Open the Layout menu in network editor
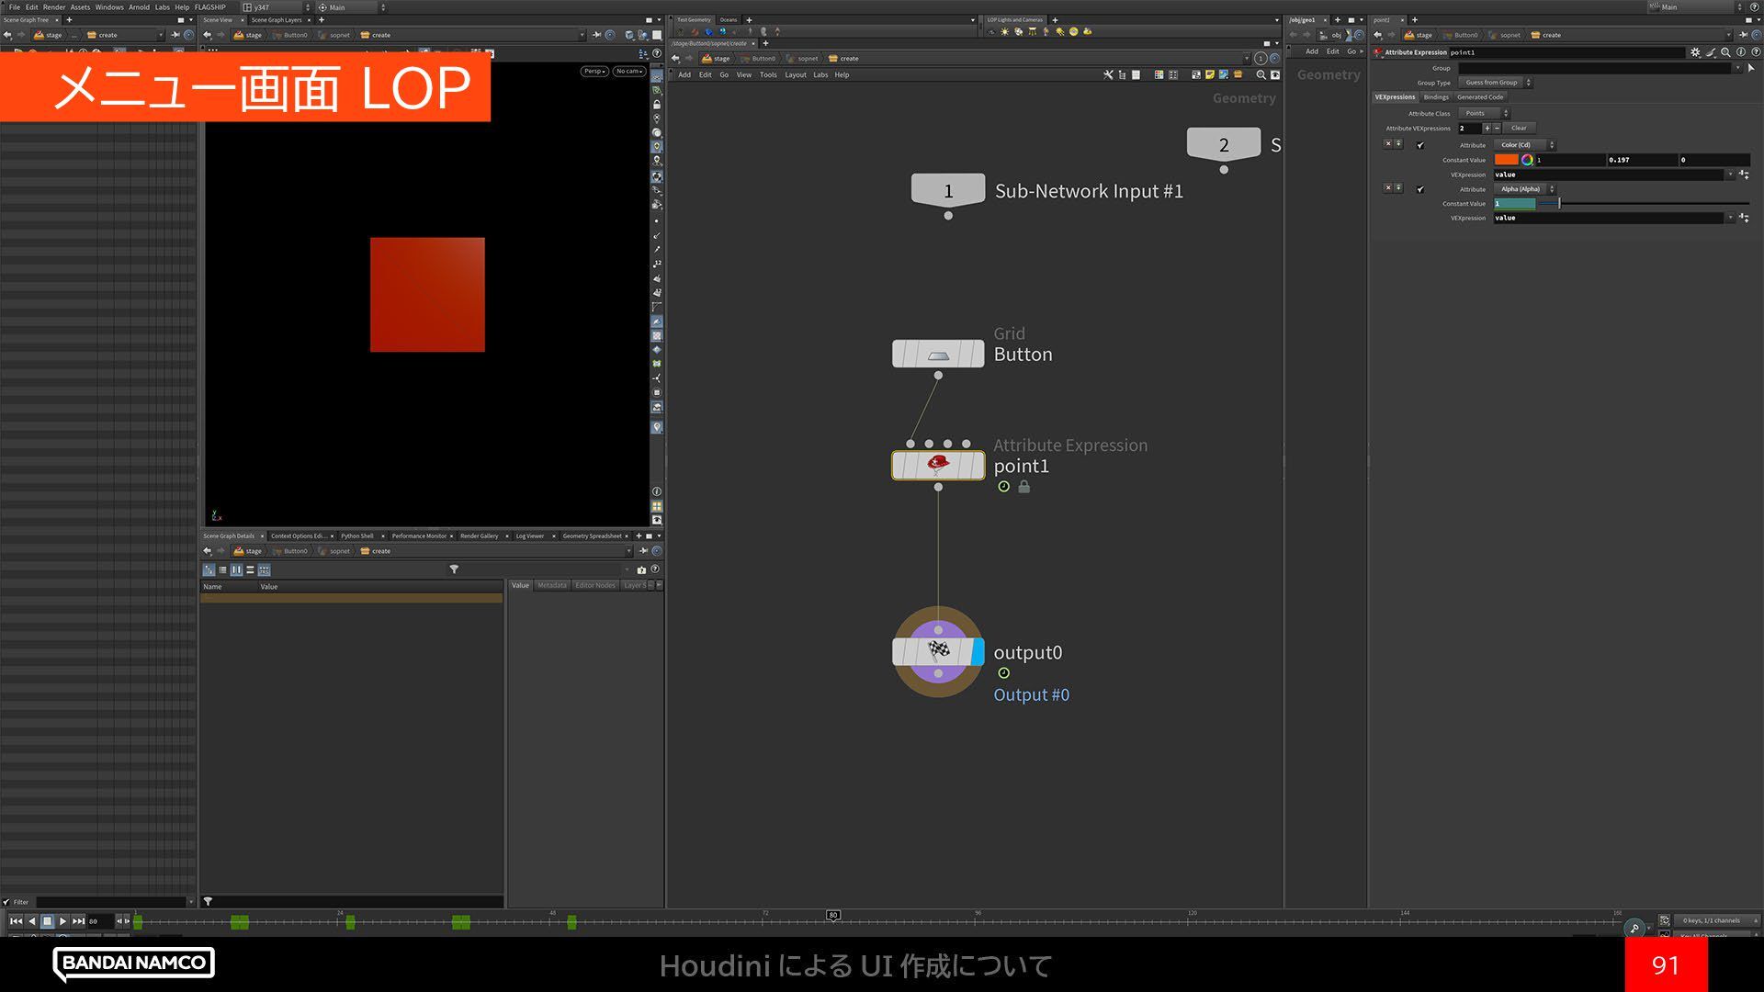This screenshot has height=992, width=1764. [795, 75]
